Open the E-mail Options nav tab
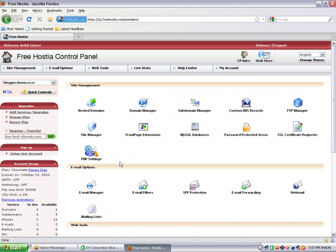The height and width of the screenshot is (252, 336). click(x=61, y=68)
